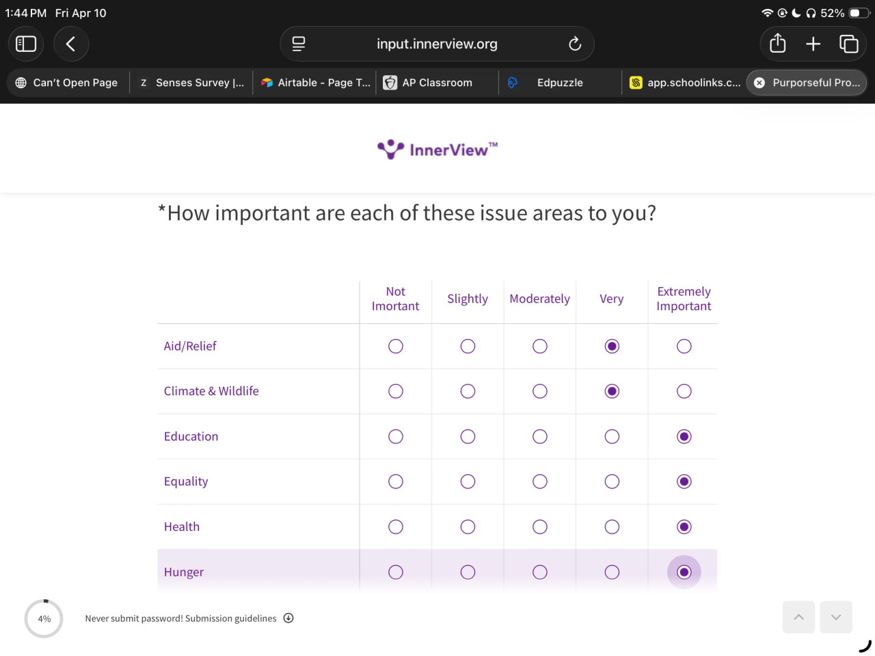Viewport: 875px width, 656px height.
Task: Reload the page with refresh icon
Action: tap(575, 44)
